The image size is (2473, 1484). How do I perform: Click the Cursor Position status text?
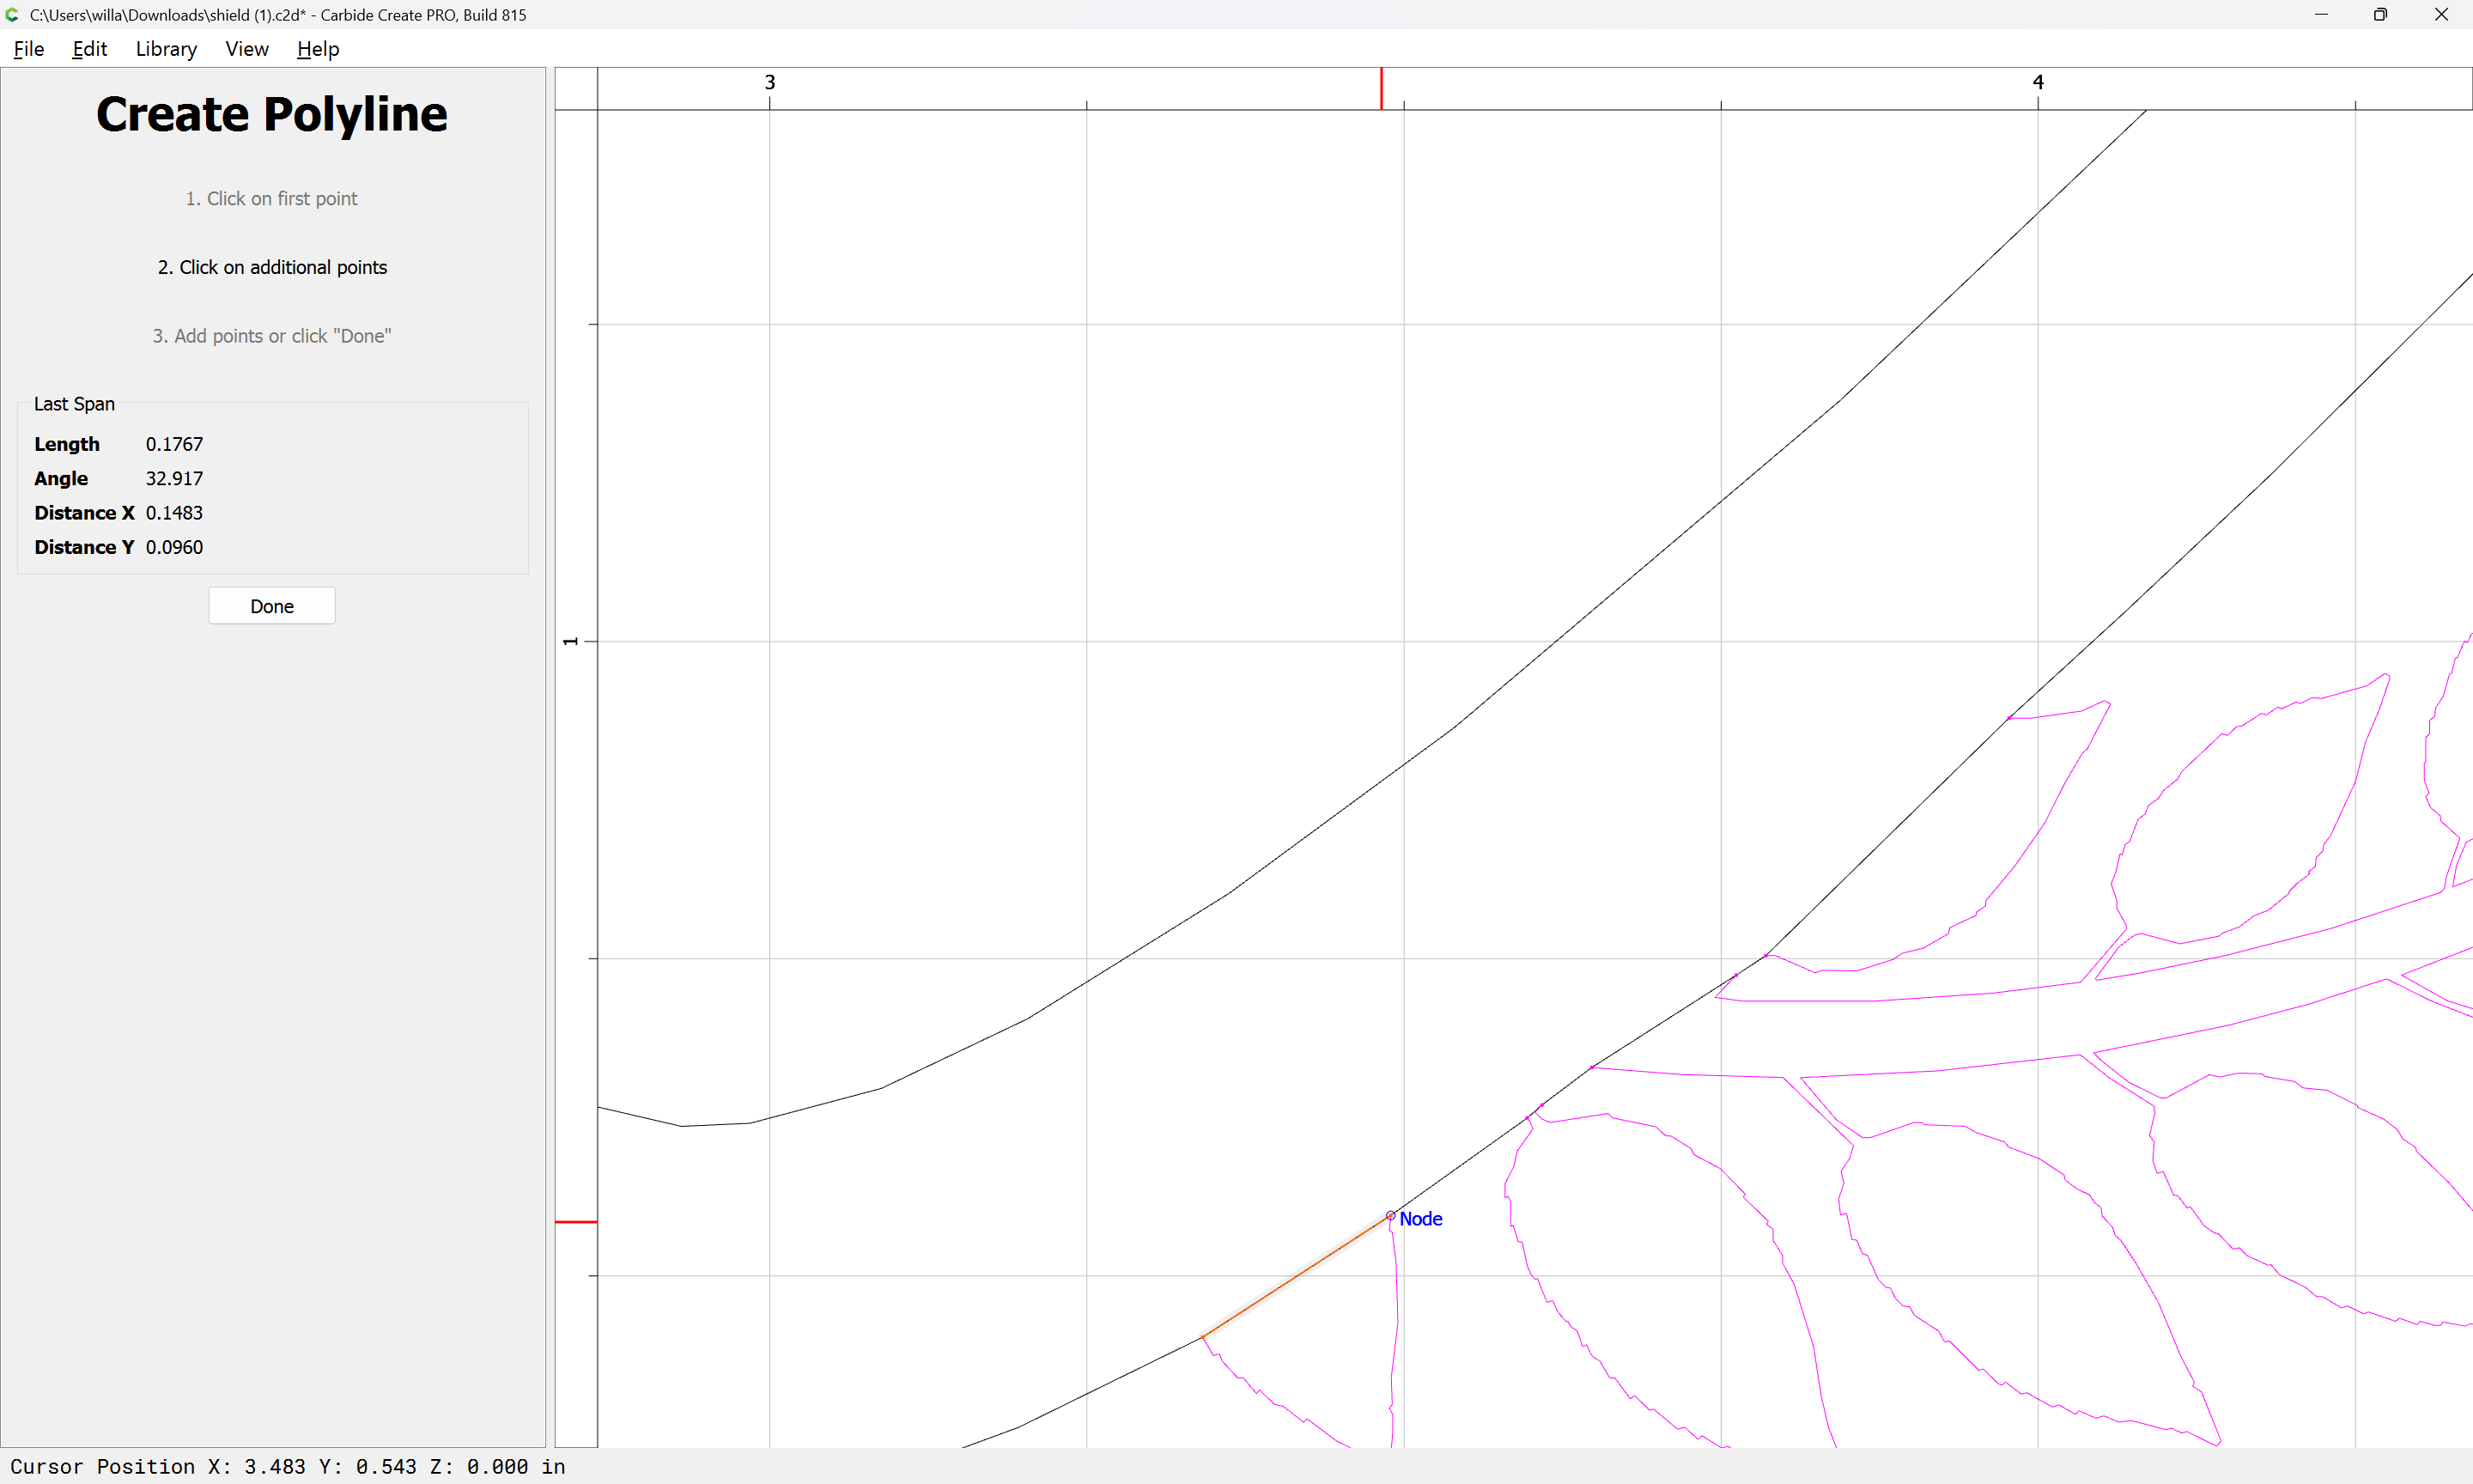coord(288,1466)
